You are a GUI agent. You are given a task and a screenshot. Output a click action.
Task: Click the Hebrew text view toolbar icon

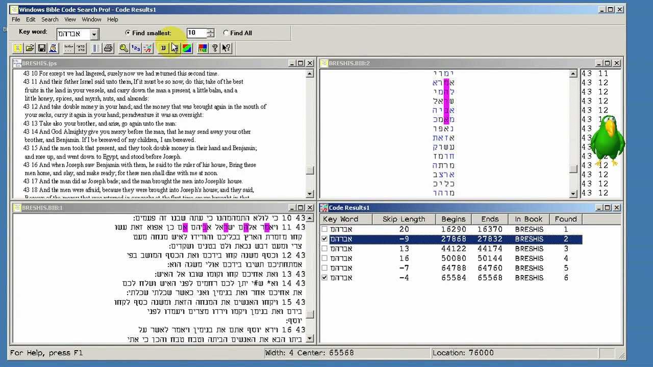[x=81, y=48]
